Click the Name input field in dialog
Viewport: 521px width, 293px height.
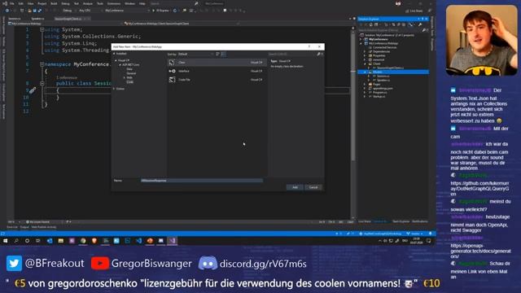click(x=202, y=181)
